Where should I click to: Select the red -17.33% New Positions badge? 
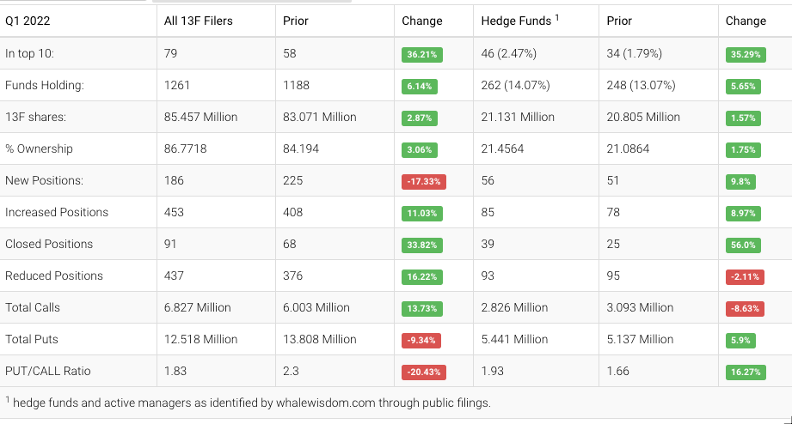(x=421, y=181)
